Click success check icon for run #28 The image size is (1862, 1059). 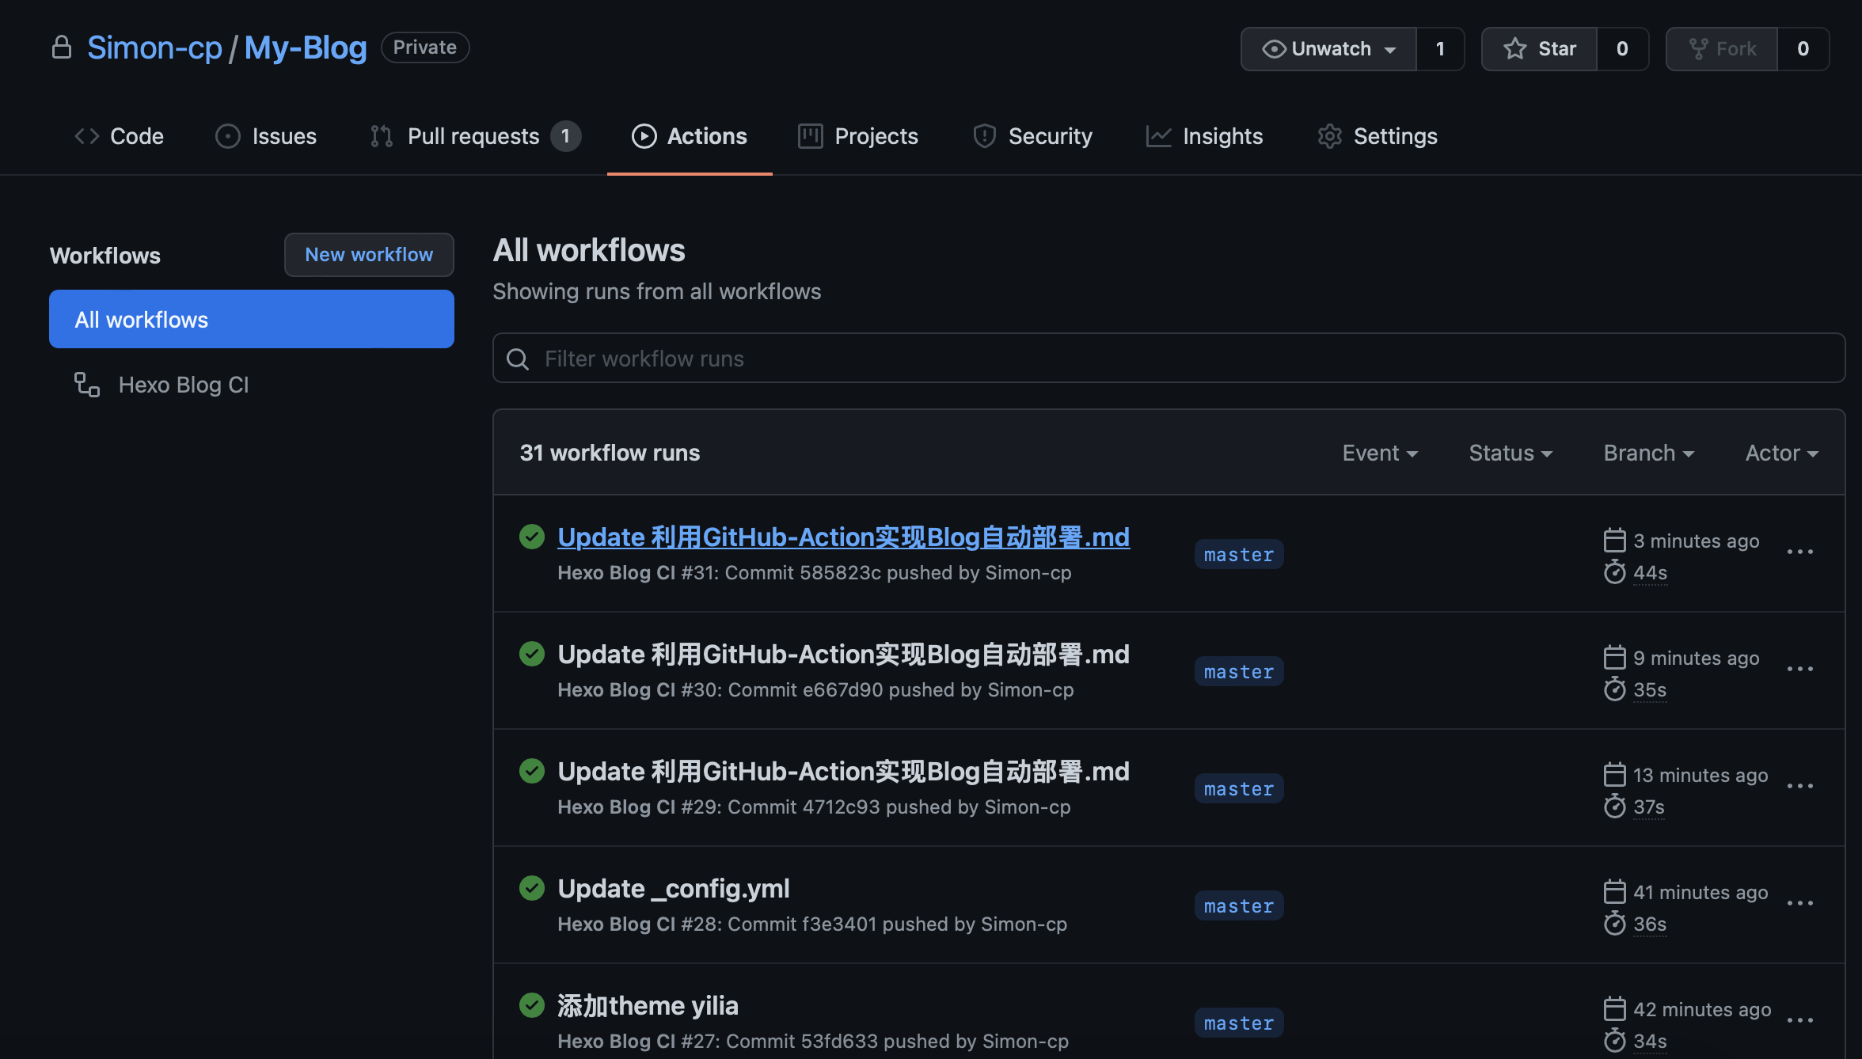532,888
